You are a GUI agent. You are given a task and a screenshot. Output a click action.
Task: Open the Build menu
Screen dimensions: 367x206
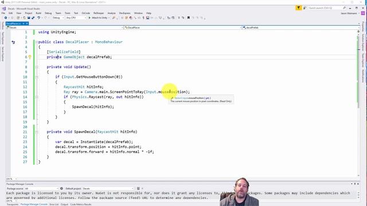[38, 13]
